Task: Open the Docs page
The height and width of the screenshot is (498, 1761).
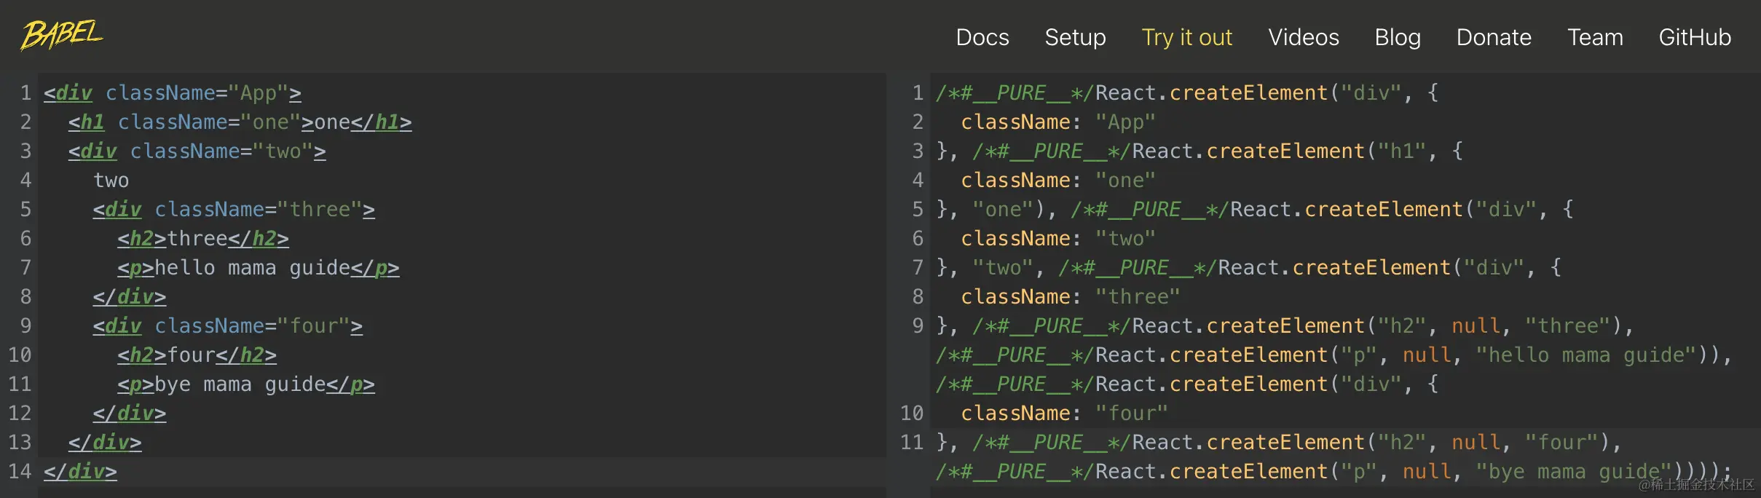Action: coord(982,37)
